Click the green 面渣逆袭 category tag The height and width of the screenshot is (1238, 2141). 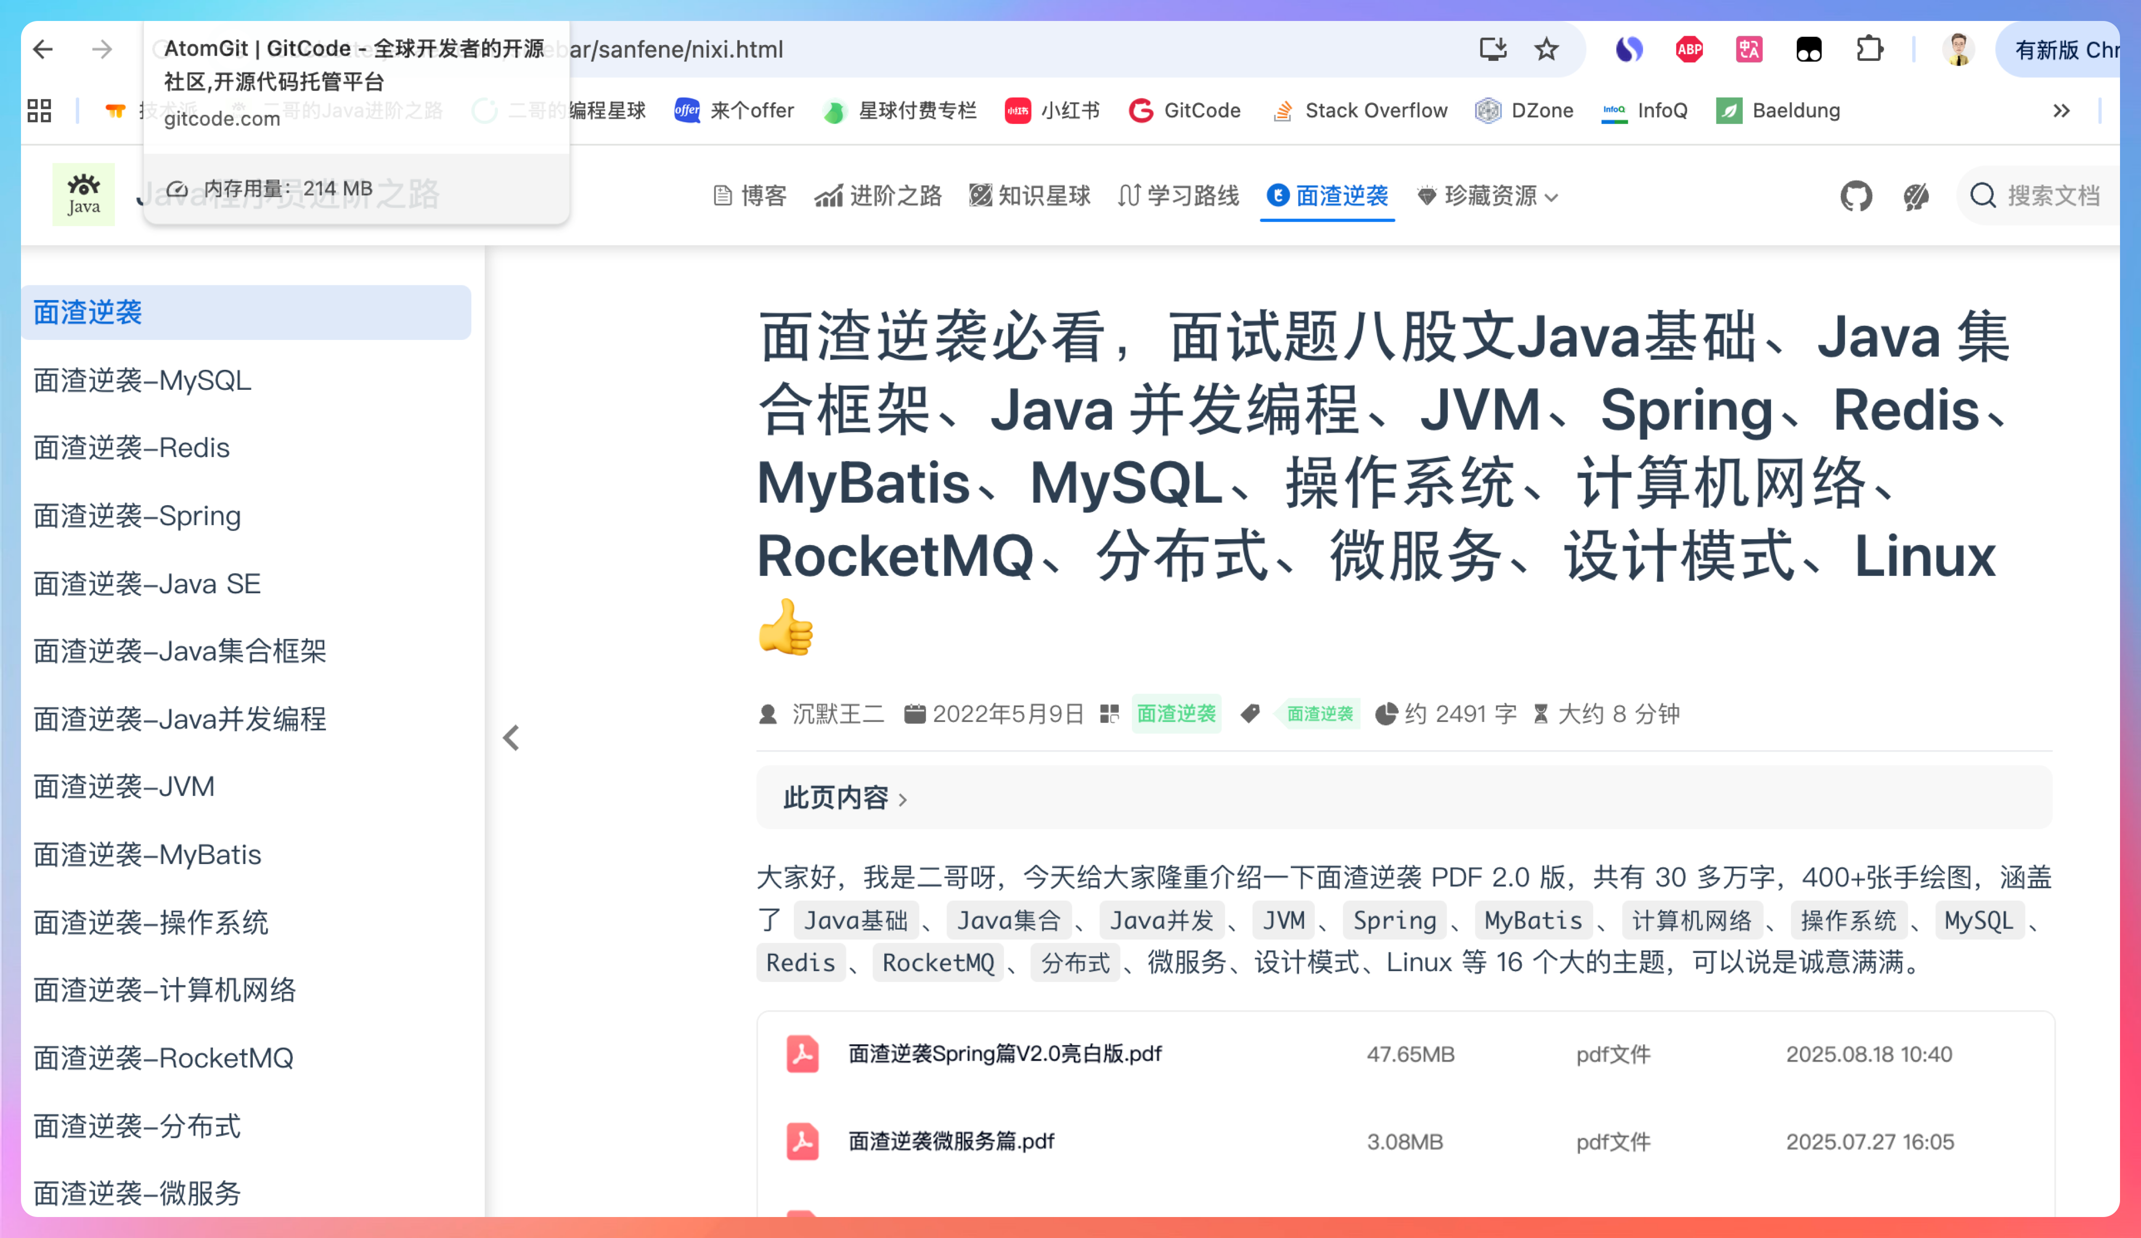[x=1176, y=713]
